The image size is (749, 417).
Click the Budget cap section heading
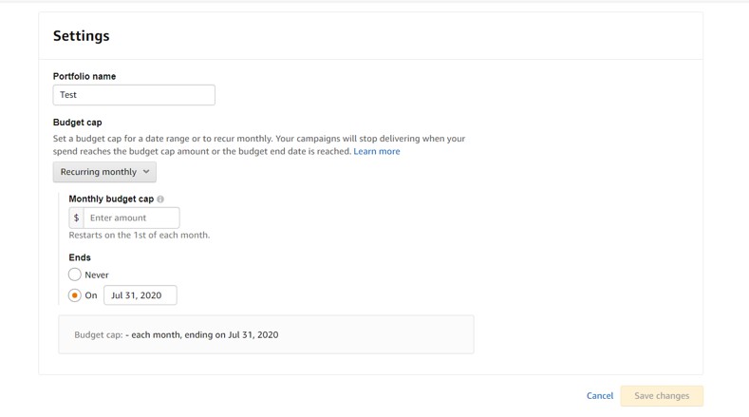coord(78,123)
